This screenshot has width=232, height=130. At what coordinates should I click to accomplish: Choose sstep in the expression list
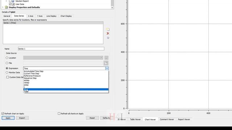(x=66, y=85)
